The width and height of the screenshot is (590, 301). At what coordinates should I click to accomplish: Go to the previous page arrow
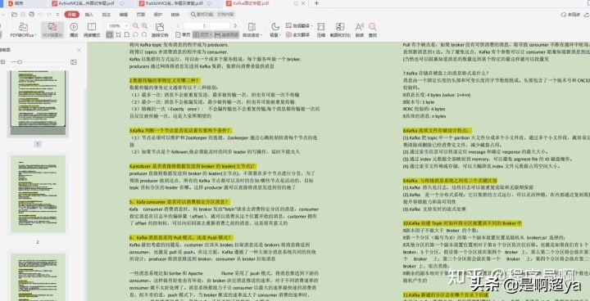(x=179, y=26)
